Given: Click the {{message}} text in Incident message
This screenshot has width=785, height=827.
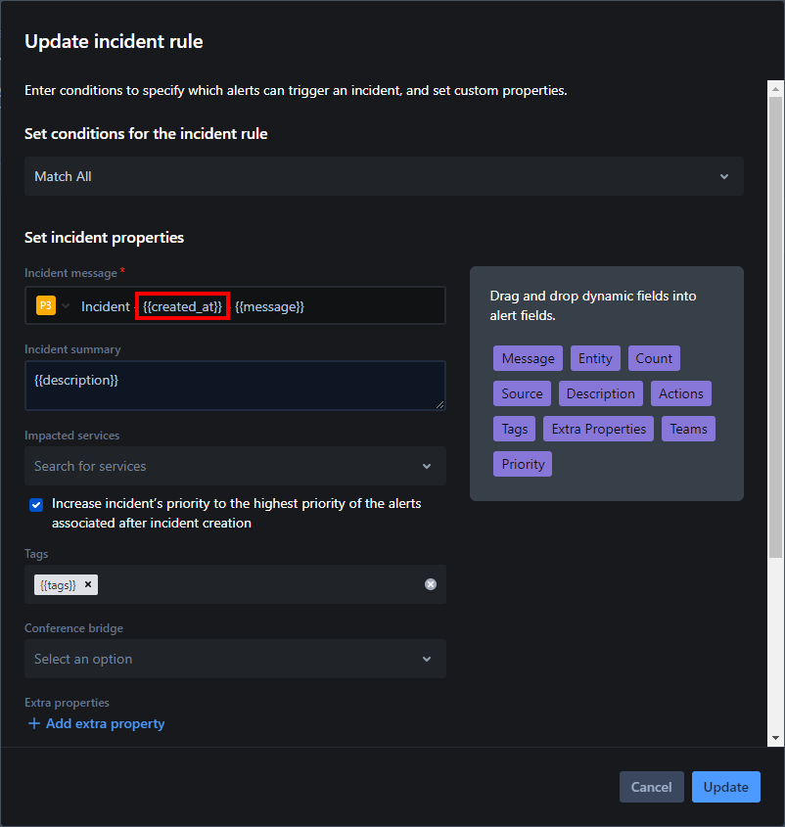Looking at the screenshot, I should 269,307.
